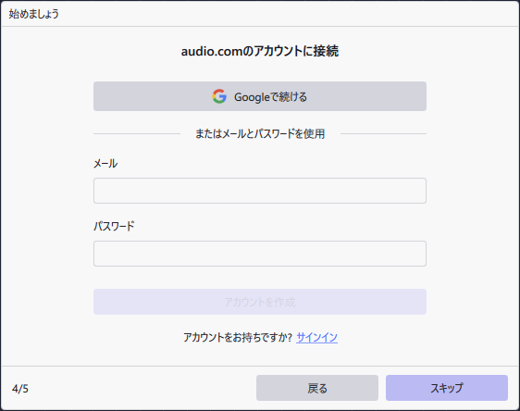The image size is (520, 411).
Task: Select the 4/5 step indicator text
Action: pos(20,389)
